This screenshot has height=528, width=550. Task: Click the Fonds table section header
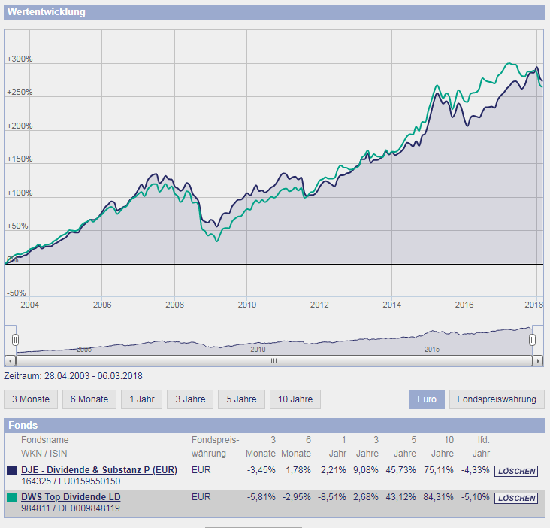point(274,425)
